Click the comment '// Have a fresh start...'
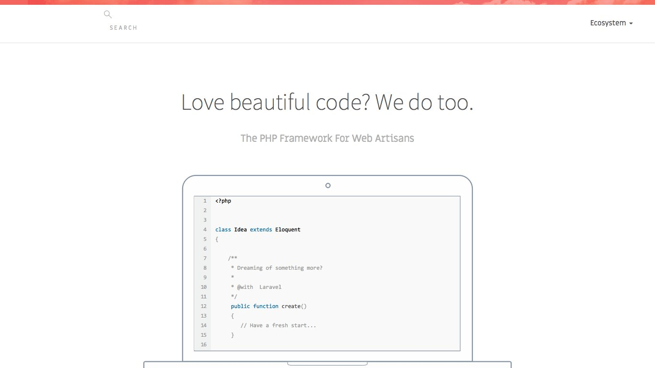 coord(278,325)
